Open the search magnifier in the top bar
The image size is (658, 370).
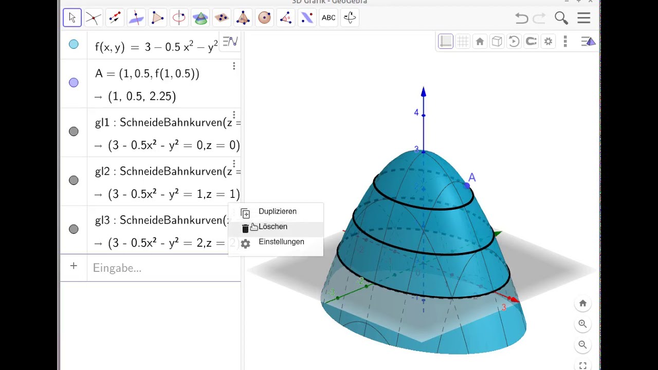[561, 18]
